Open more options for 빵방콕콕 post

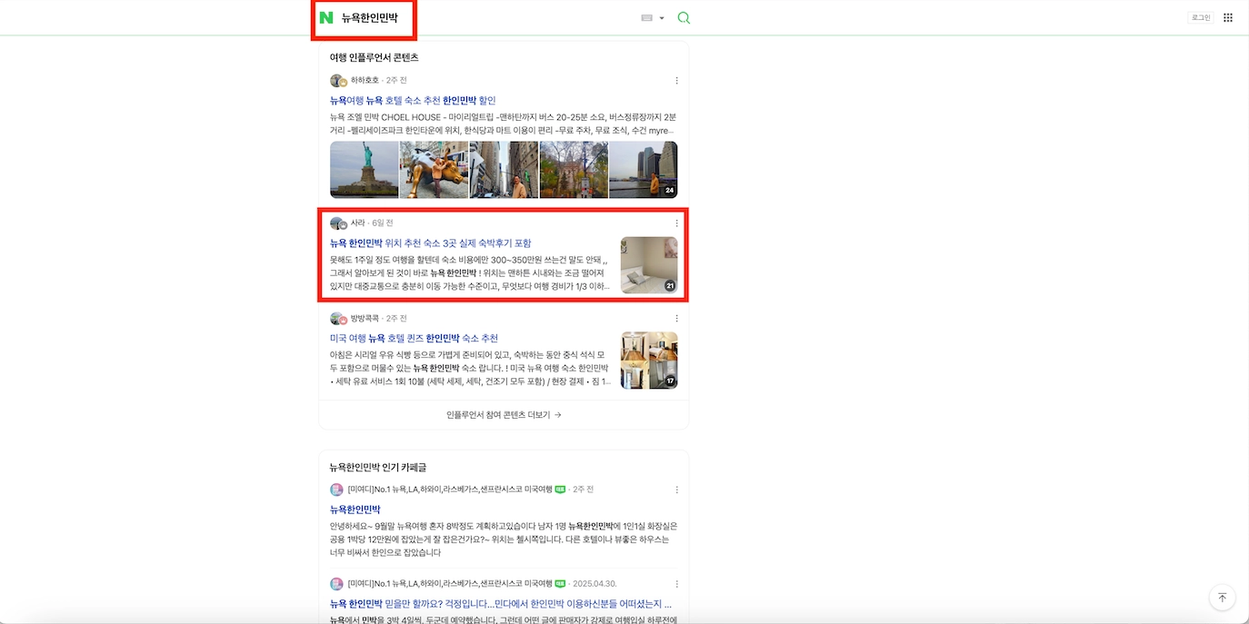coord(676,319)
